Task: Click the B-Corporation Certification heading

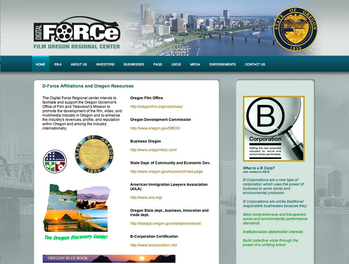Action: coord(154,236)
